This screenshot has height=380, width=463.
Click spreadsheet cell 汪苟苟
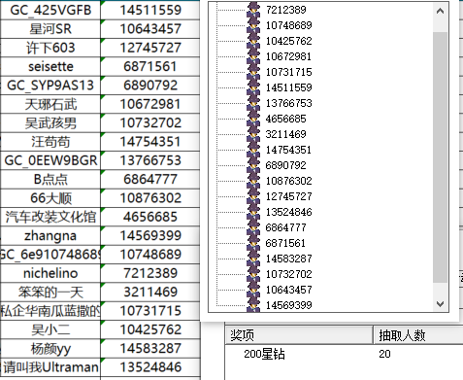pos(50,142)
